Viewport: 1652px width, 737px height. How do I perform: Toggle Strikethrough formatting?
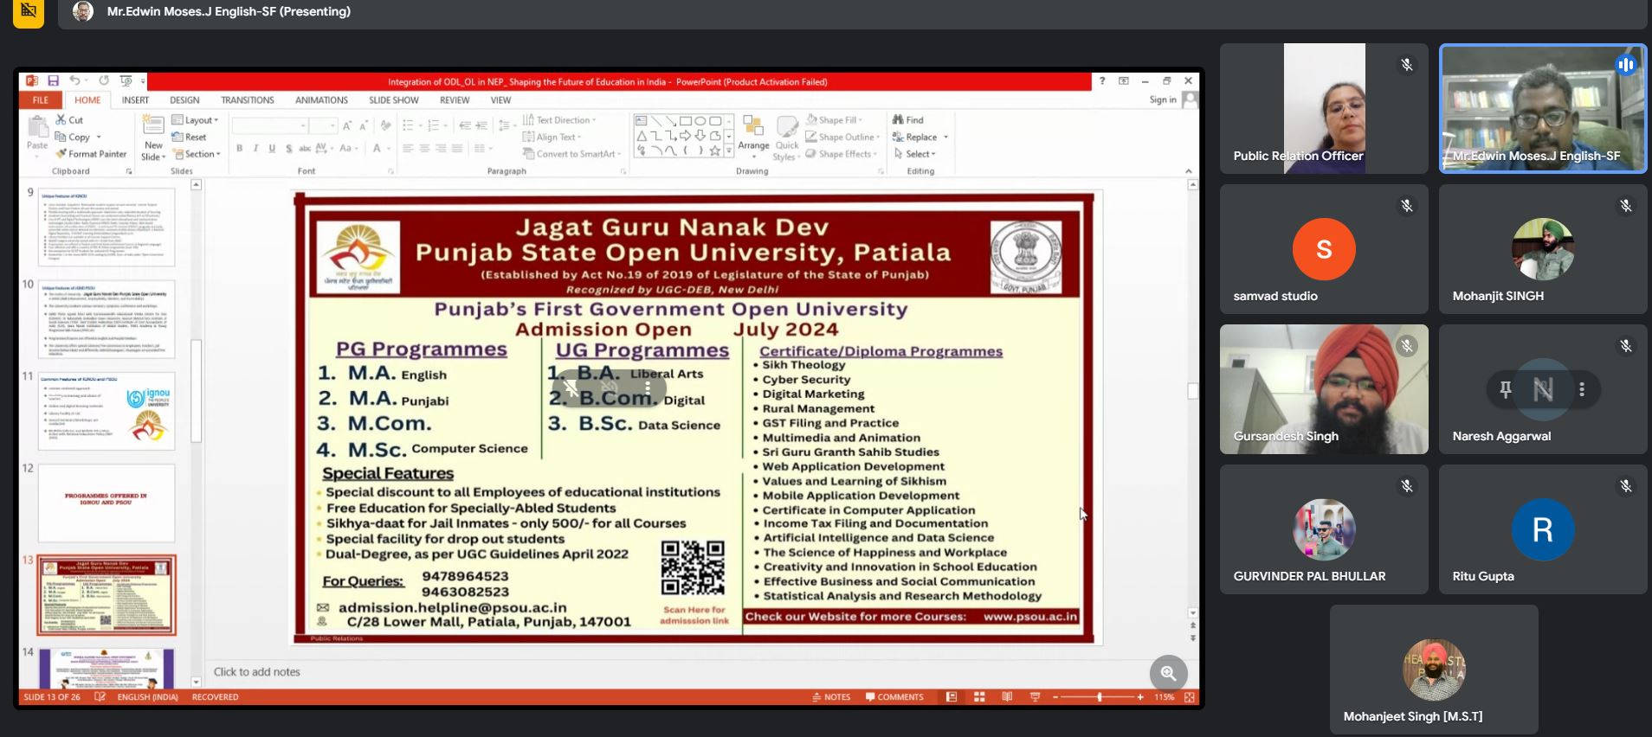(305, 149)
